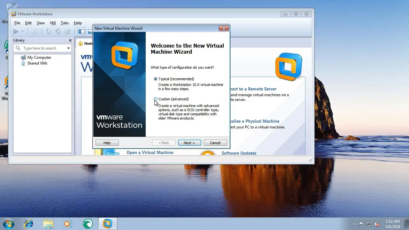Focus the library search field
The height and width of the screenshot is (230, 409).
click(42, 48)
